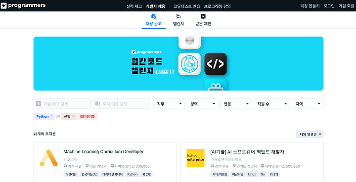This screenshot has height=182, width=356.
Task: Open the 나와 연관순 sort dropdown
Action: click(x=310, y=135)
